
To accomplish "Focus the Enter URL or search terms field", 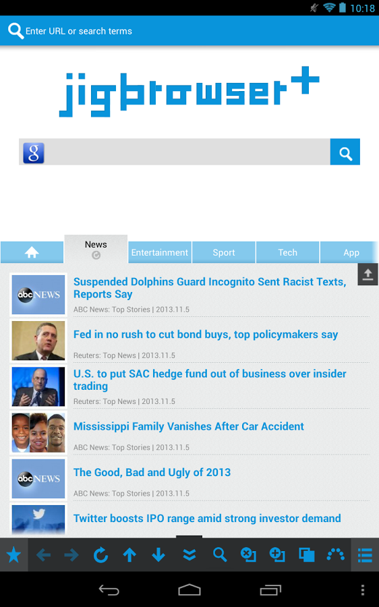I will click(x=189, y=30).
